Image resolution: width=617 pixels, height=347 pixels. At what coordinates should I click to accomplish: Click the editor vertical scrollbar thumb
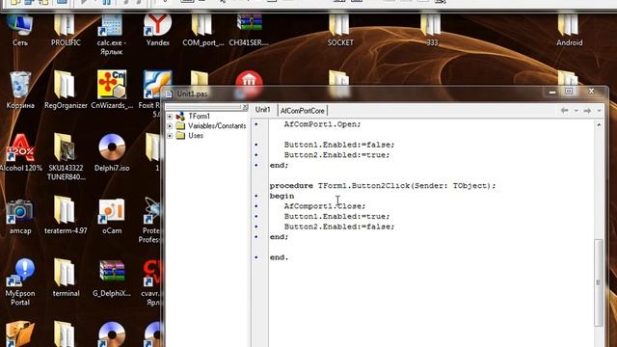click(x=598, y=282)
